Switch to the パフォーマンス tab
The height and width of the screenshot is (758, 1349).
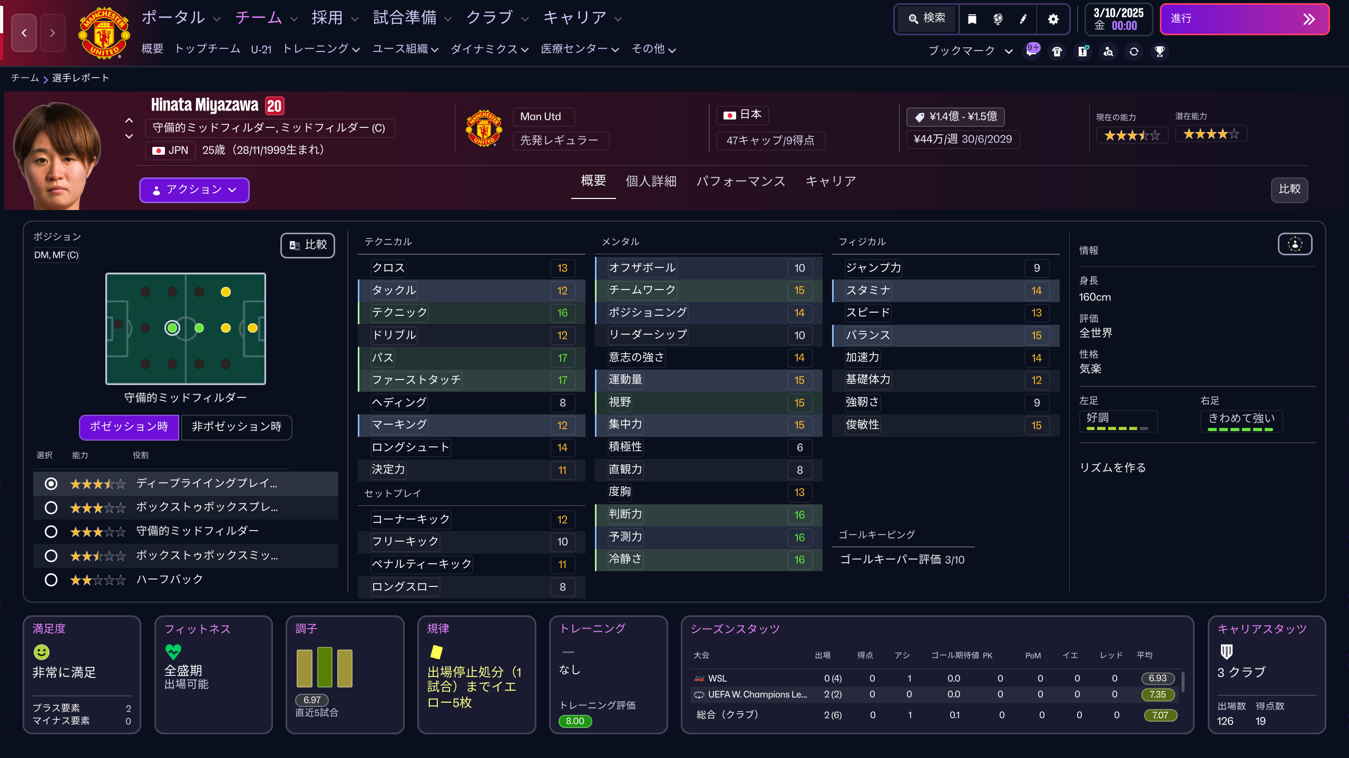pyautogui.click(x=741, y=181)
